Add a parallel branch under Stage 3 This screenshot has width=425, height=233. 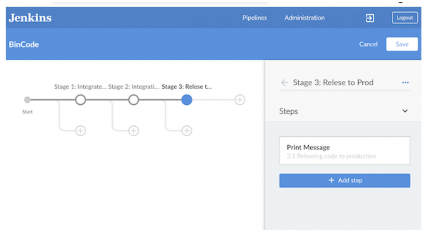[187, 131]
